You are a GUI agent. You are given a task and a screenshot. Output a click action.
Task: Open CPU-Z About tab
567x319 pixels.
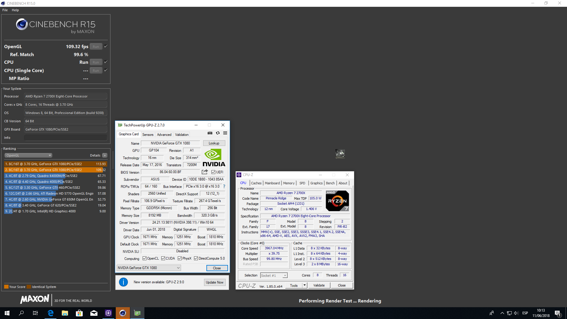click(343, 183)
